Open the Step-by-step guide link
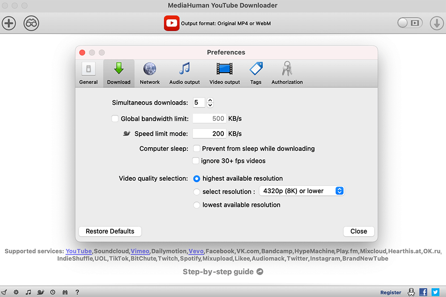Screen dimensions: 446x297 click(x=223, y=272)
